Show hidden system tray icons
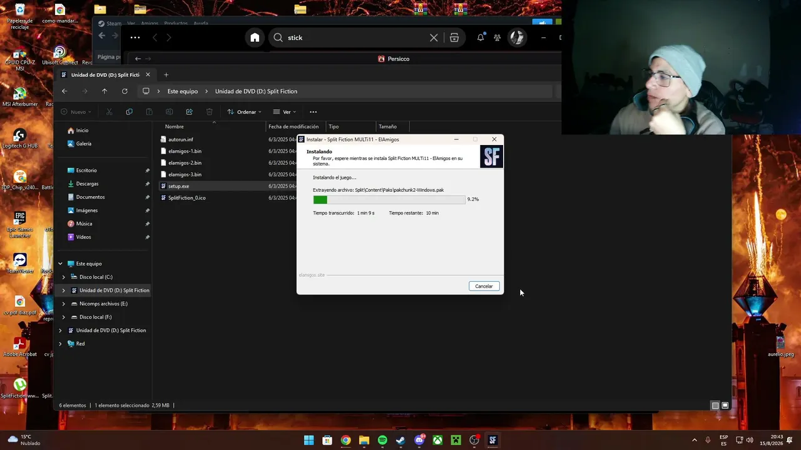The width and height of the screenshot is (801, 450). tap(694, 441)
